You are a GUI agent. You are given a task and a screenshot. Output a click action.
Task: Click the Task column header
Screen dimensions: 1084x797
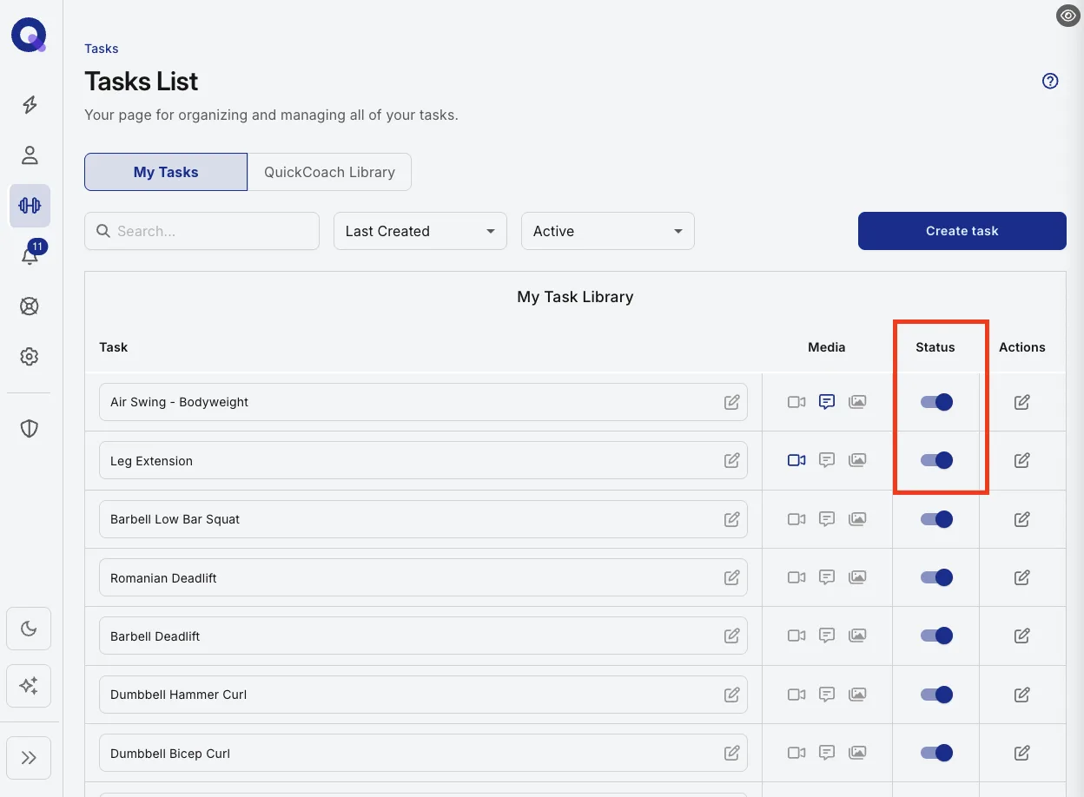pyautogui.click(x=114, y=347)
